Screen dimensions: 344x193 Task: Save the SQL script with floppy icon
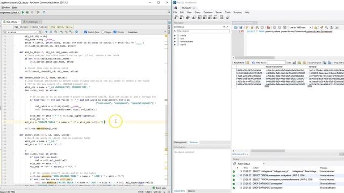tap(241, 27)
